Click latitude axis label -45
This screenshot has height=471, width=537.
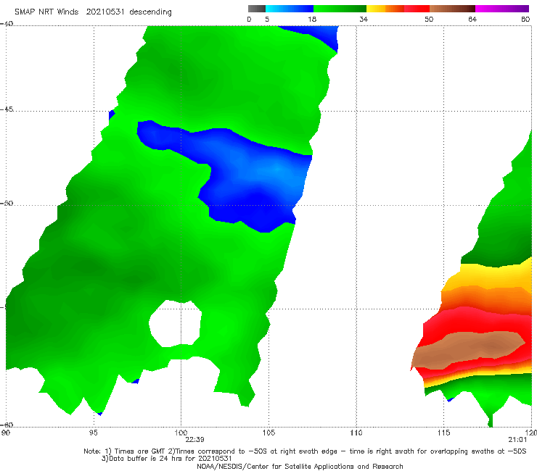[7, 109]
